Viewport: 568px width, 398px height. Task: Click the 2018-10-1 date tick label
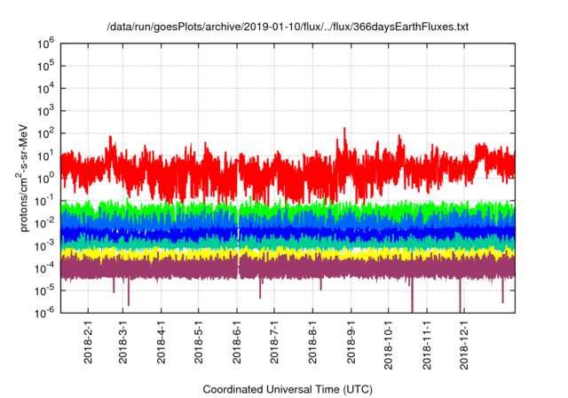coord(388,345)
